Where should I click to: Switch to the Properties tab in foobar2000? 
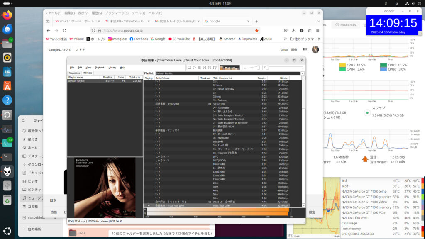point(74,73)
